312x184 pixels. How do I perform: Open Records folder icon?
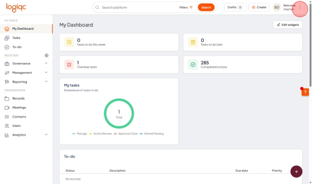click(x=7, y=99)
